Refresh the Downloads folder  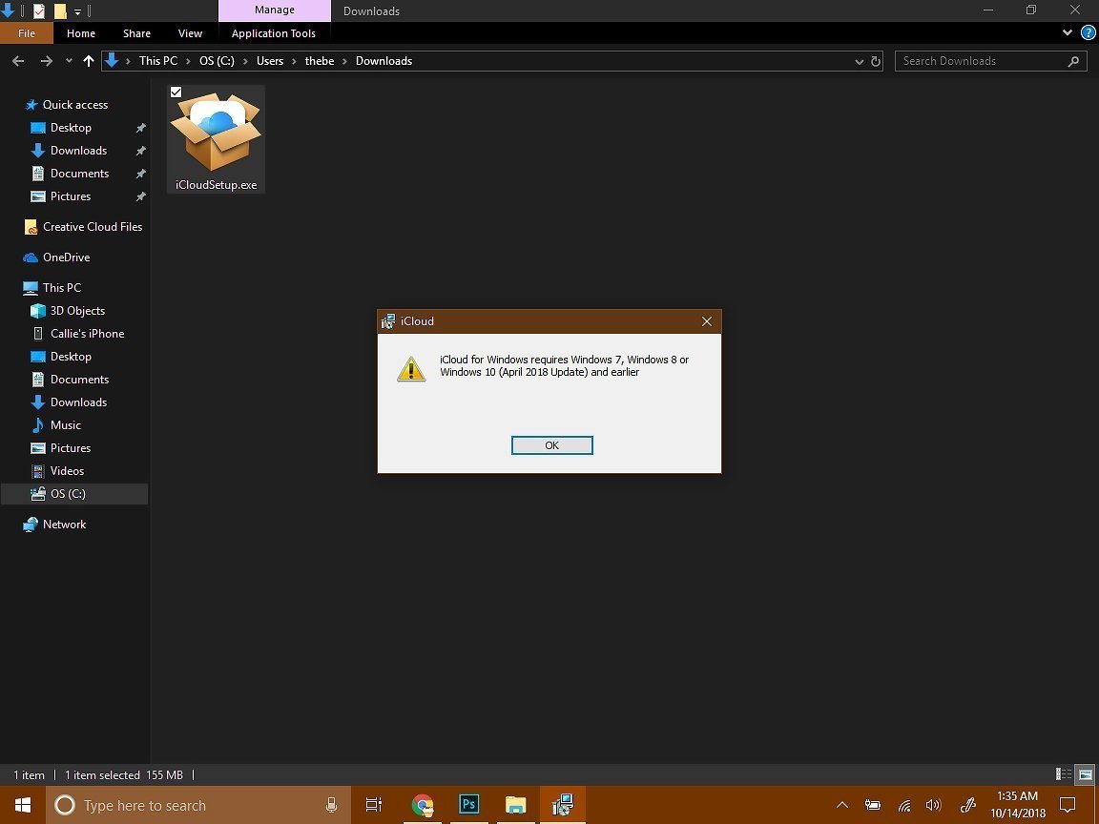[x=876, y=61]
